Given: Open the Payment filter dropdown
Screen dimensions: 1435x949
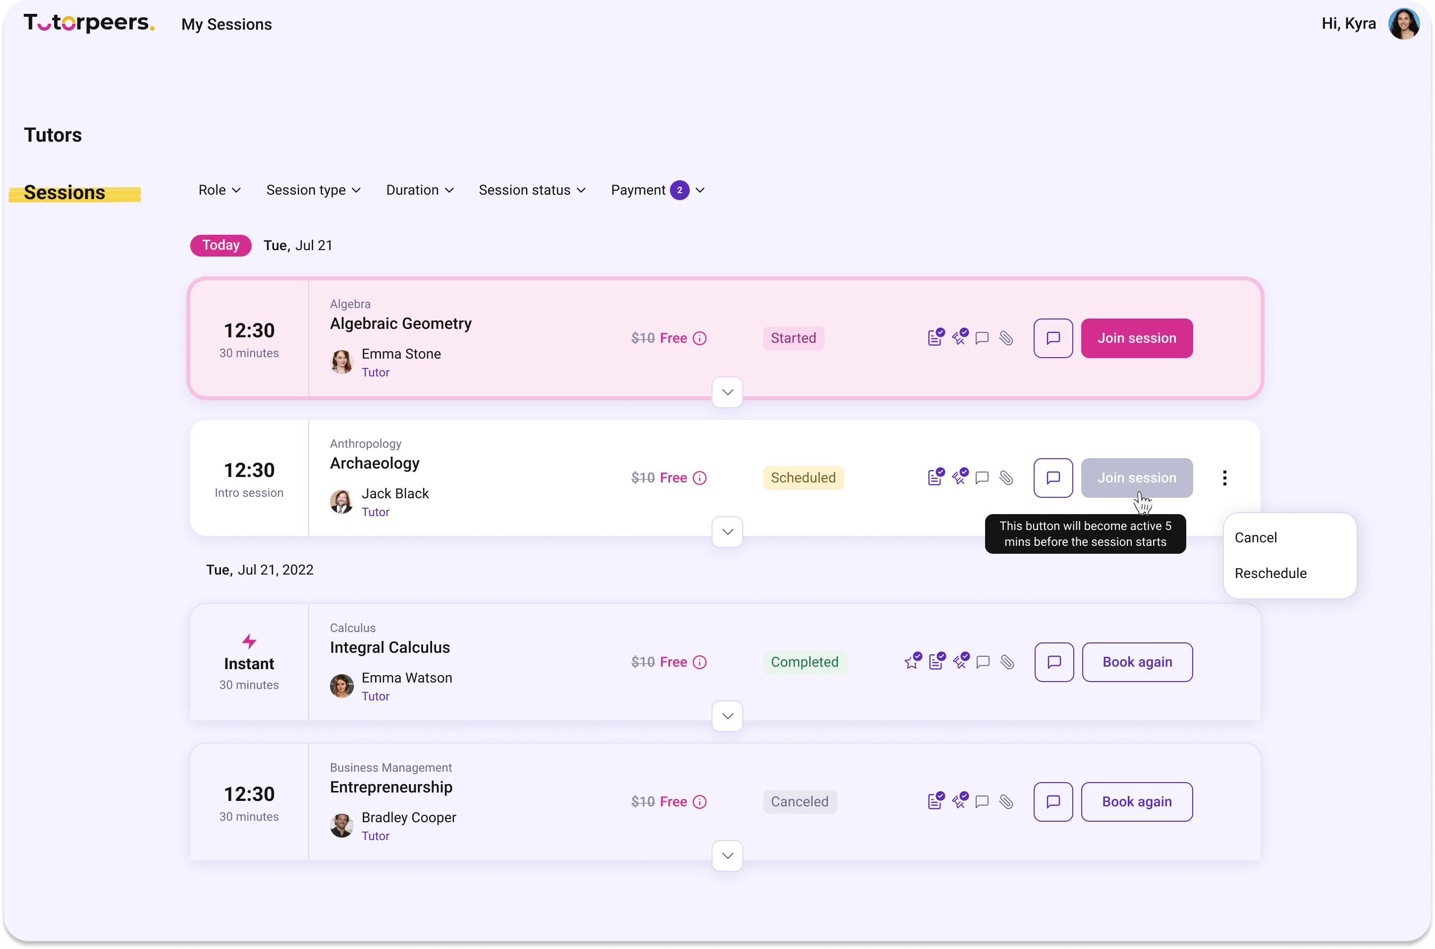Looking at the screenshot, I should point(657,190).
